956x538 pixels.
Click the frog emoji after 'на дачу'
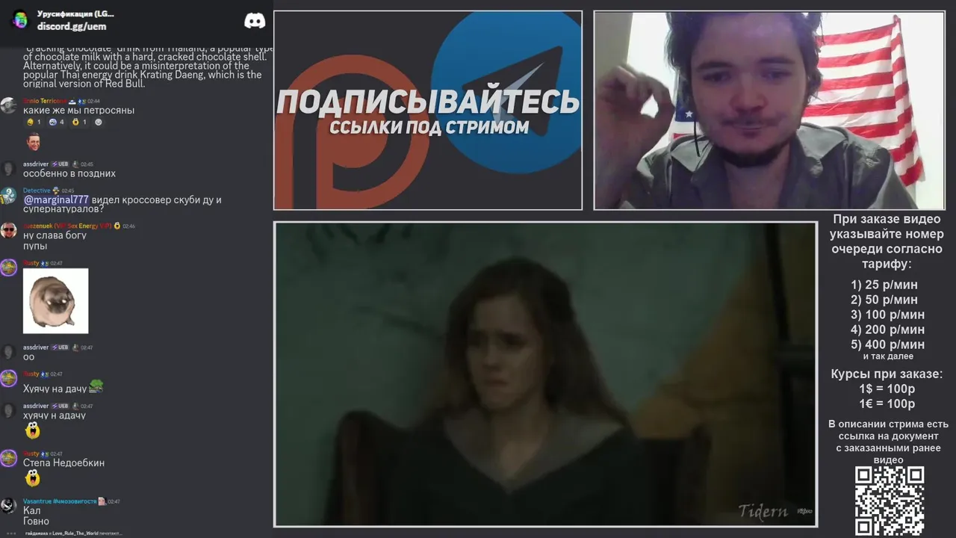(x=96, y=387)
